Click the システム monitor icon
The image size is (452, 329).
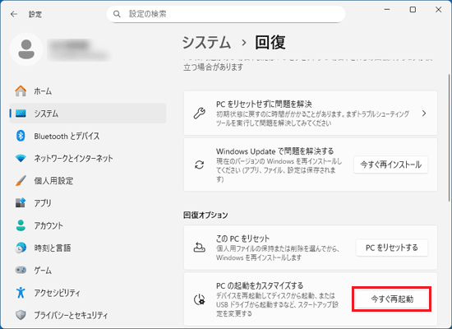click(x=21, y=114)
